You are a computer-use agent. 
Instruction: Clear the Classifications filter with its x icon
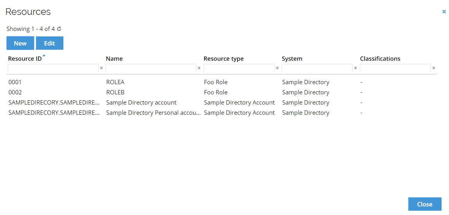click(434, 68)
